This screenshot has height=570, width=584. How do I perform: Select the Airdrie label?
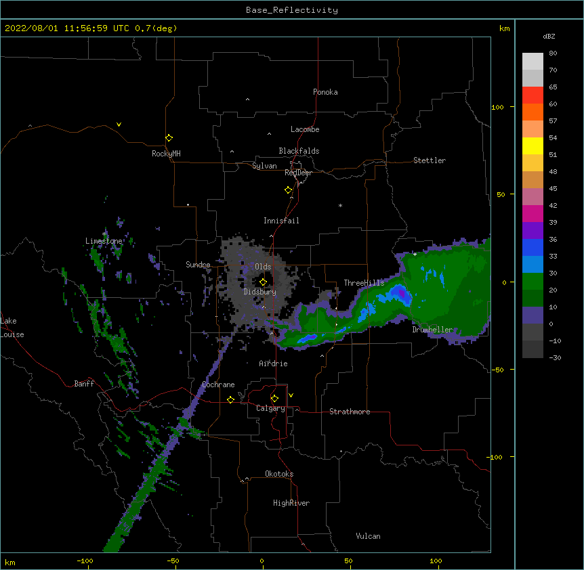coord(273,364)
